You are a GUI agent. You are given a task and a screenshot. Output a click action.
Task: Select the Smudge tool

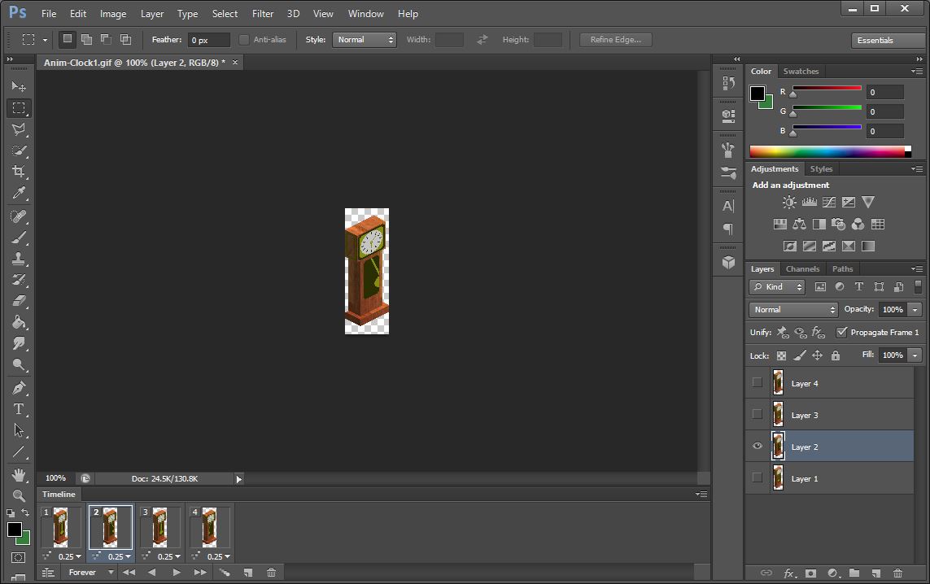click(19, 344)
